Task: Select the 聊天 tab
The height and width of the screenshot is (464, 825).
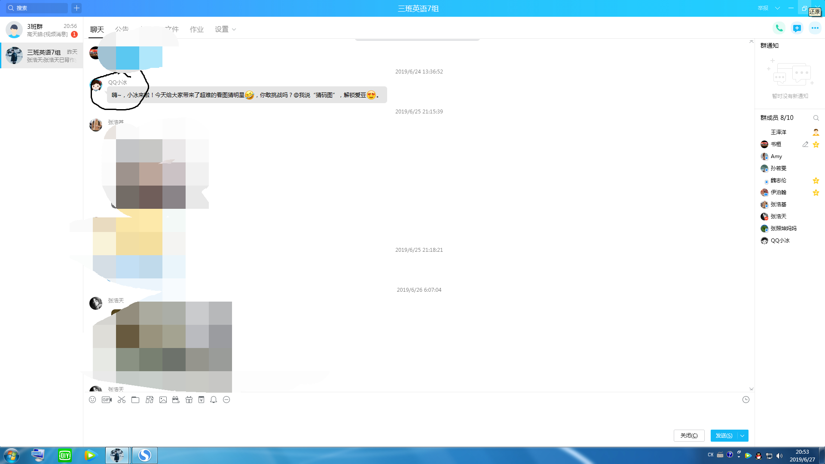Action: (97, 29)
